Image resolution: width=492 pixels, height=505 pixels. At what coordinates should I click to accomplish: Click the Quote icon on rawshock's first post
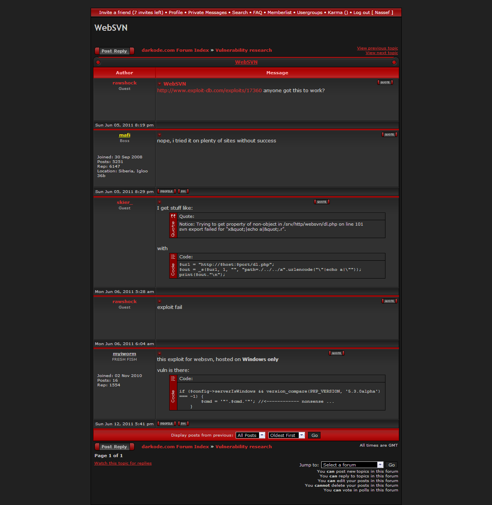[x=385, y=82]
